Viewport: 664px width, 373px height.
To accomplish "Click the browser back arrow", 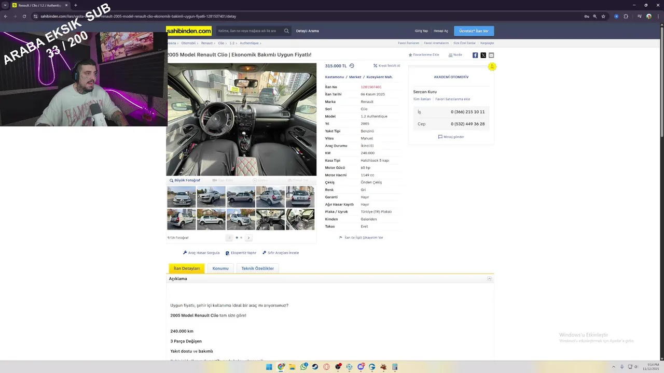I will tap(5, 16).
